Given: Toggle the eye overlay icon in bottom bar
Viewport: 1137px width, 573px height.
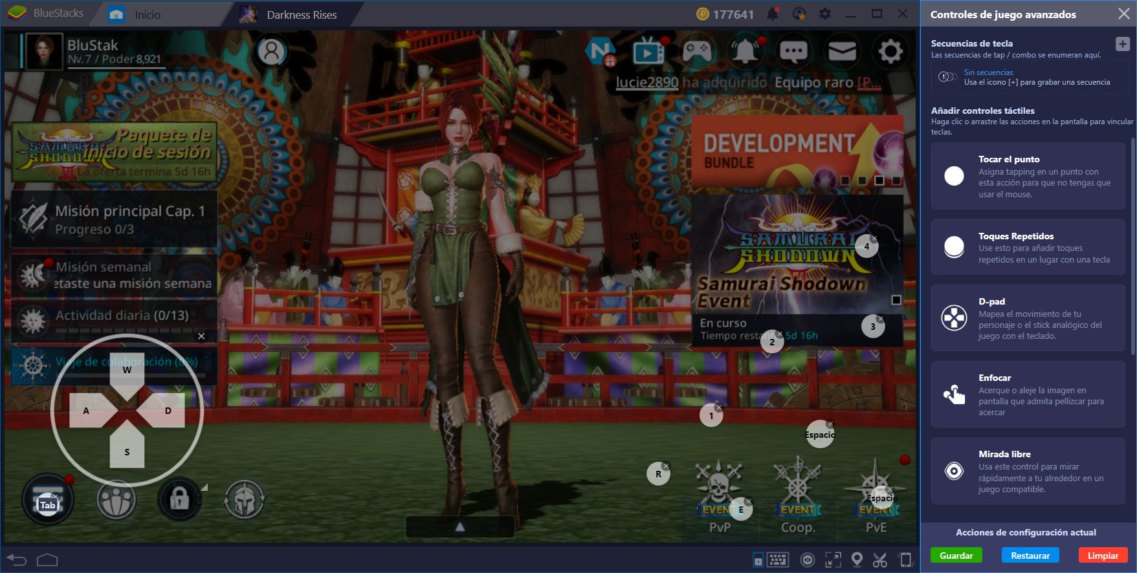Looking at the screenshot, I should (807, 559).
